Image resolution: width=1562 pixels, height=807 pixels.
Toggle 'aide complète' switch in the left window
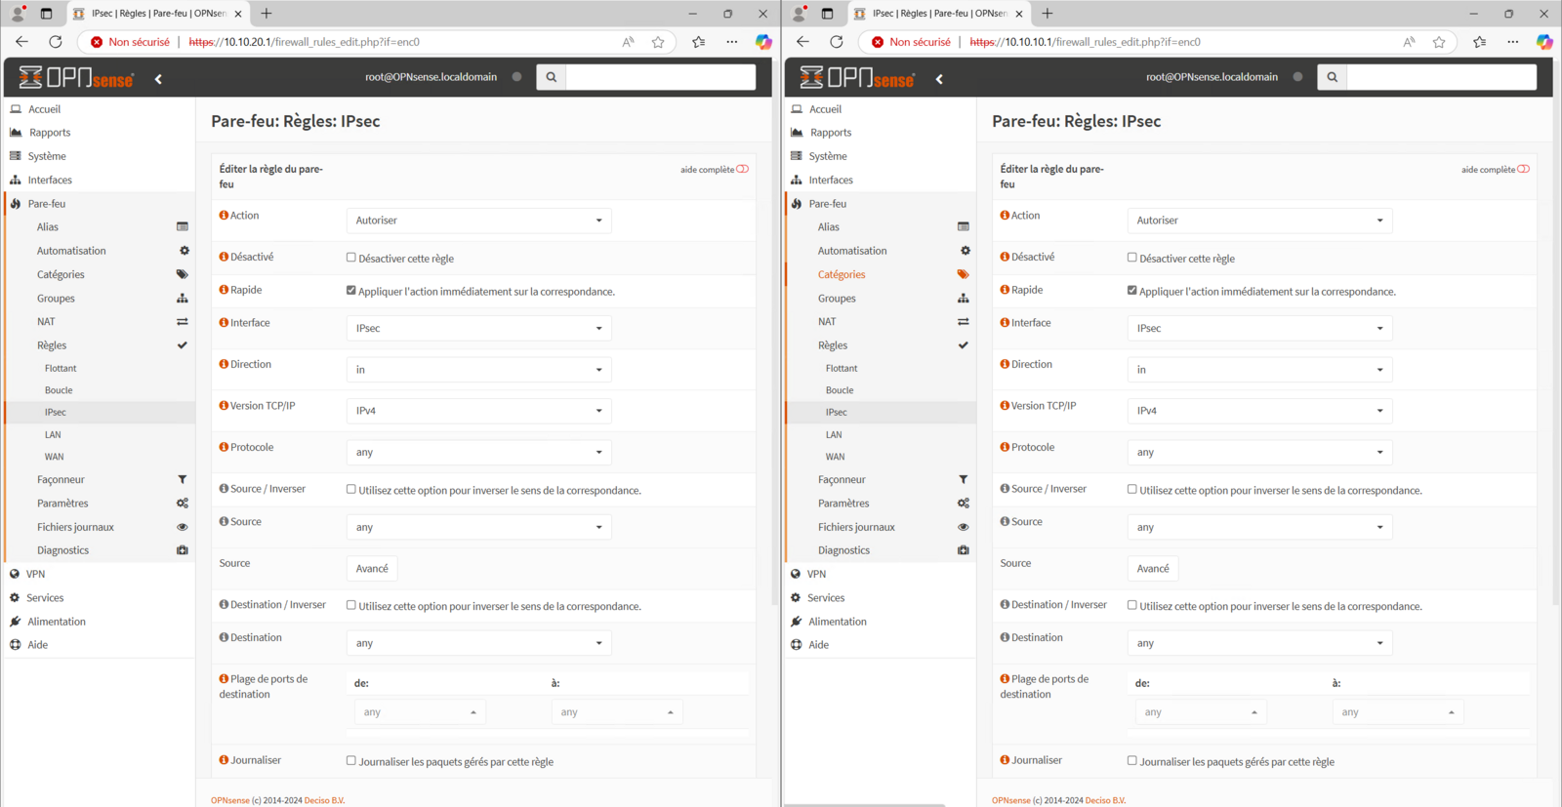coord(743,169)
